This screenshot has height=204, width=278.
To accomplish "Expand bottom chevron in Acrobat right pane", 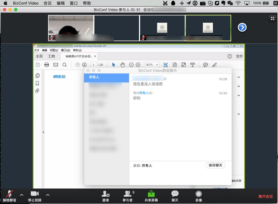I will [x=239, y=114].
